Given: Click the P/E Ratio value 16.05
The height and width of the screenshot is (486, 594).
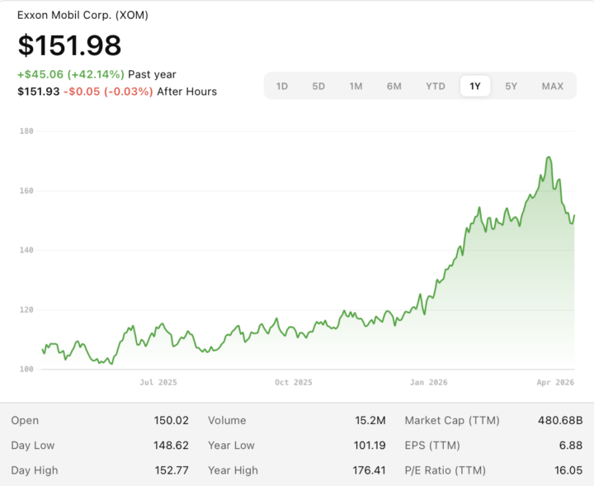Looking at the screenshot, I should (568, 470).
